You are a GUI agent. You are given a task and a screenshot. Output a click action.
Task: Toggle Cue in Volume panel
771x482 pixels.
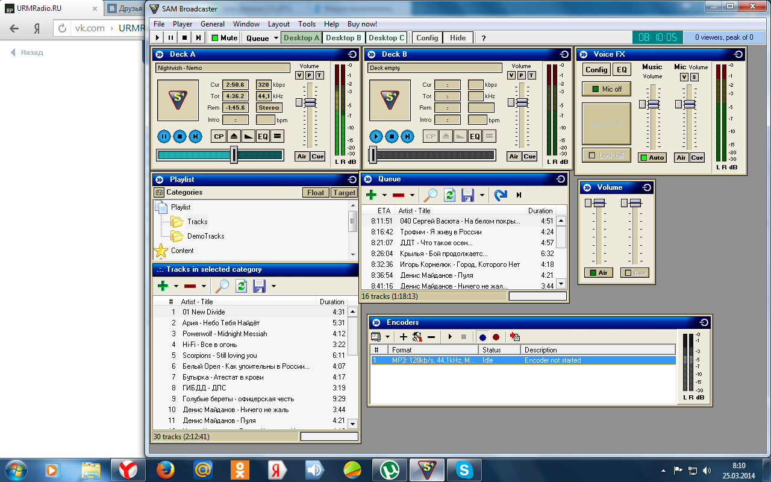pos(635,272)
